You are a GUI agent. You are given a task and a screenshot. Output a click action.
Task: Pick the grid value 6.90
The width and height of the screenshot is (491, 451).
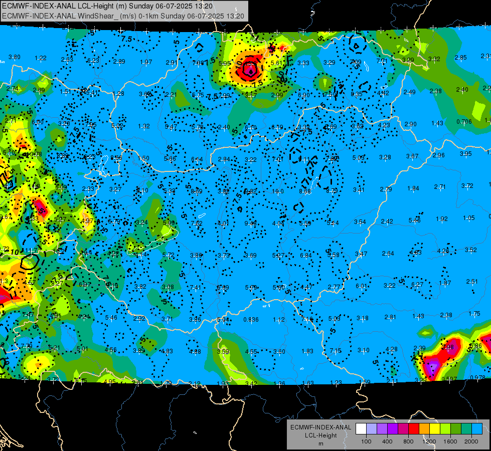[x=304, y=95]
